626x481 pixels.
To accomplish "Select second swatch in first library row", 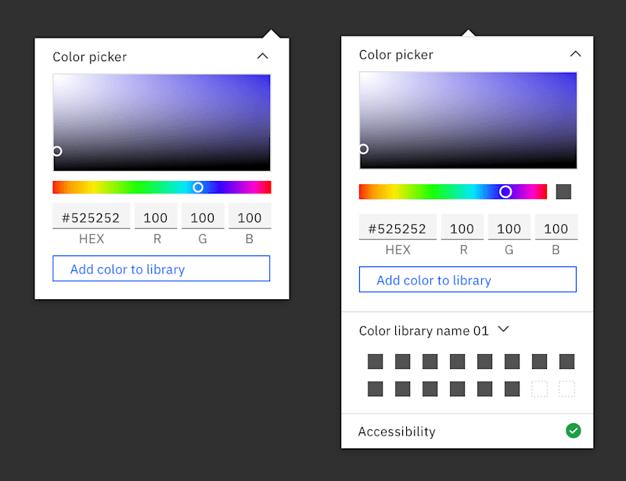I will [402, 361].
